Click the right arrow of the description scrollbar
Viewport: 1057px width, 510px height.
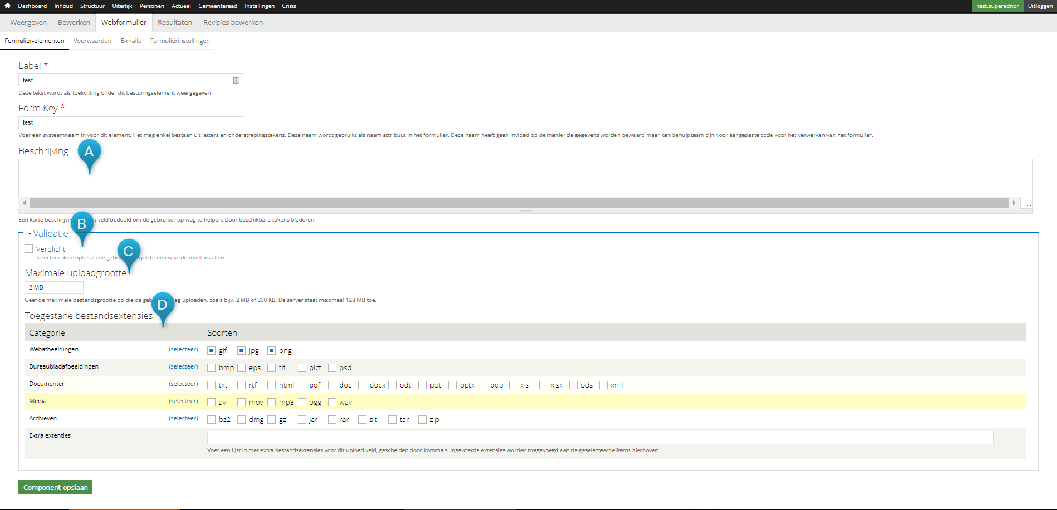pos(1014,203)
